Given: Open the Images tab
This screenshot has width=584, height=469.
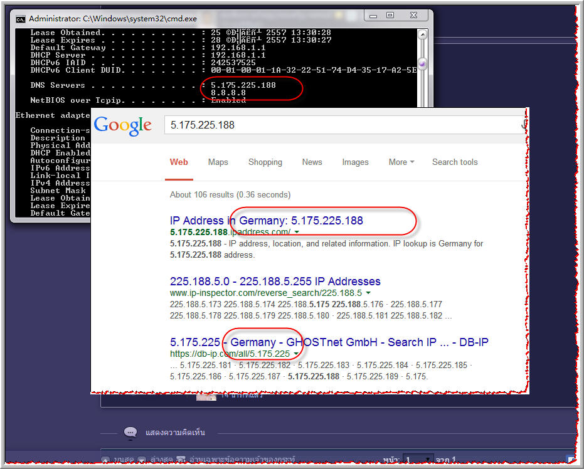Looking at the screenshot, I should [355, 162].
